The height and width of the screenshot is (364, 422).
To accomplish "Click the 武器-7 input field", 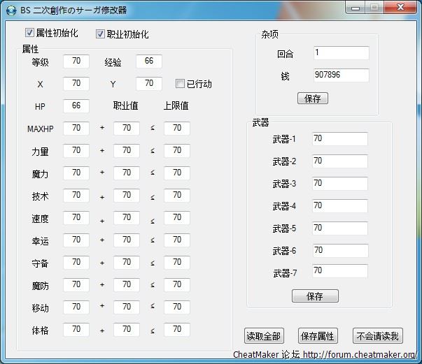I will 339,270.
